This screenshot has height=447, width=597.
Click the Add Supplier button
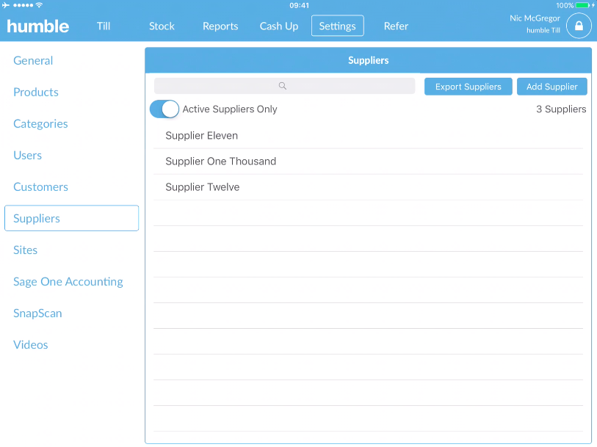tap(551, 87)
